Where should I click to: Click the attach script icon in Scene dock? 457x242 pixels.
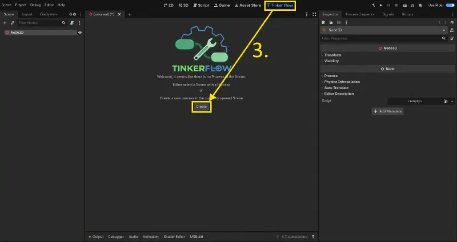pos(72,23)
